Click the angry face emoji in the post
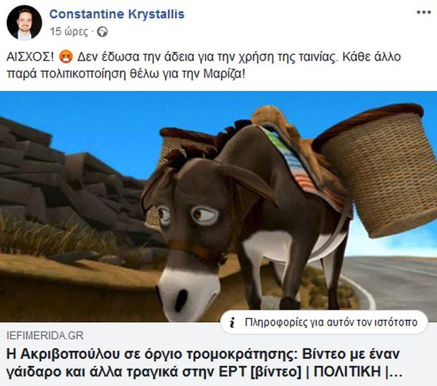 (x=66, y=57)
